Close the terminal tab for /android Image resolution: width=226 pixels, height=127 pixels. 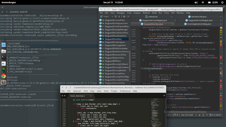pos(7,12)
